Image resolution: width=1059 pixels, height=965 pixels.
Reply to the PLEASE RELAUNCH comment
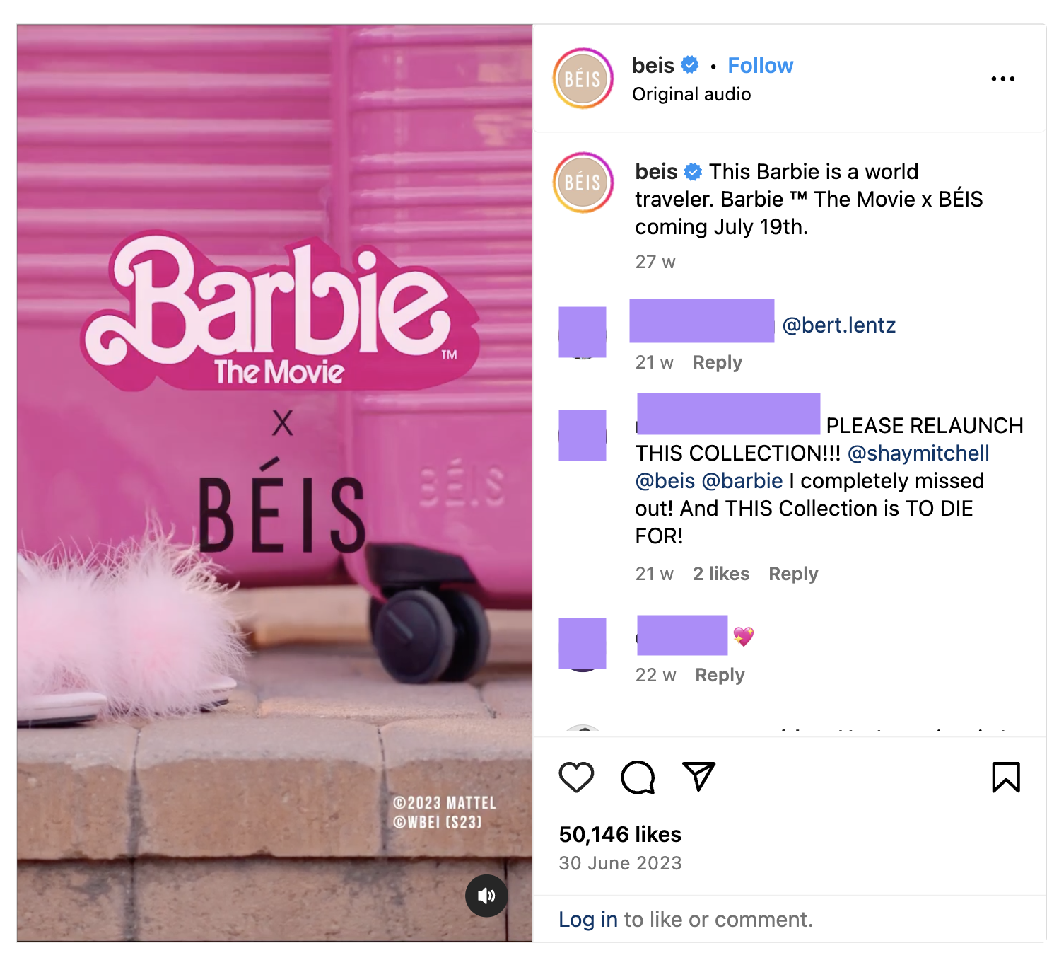click(793, 574)
